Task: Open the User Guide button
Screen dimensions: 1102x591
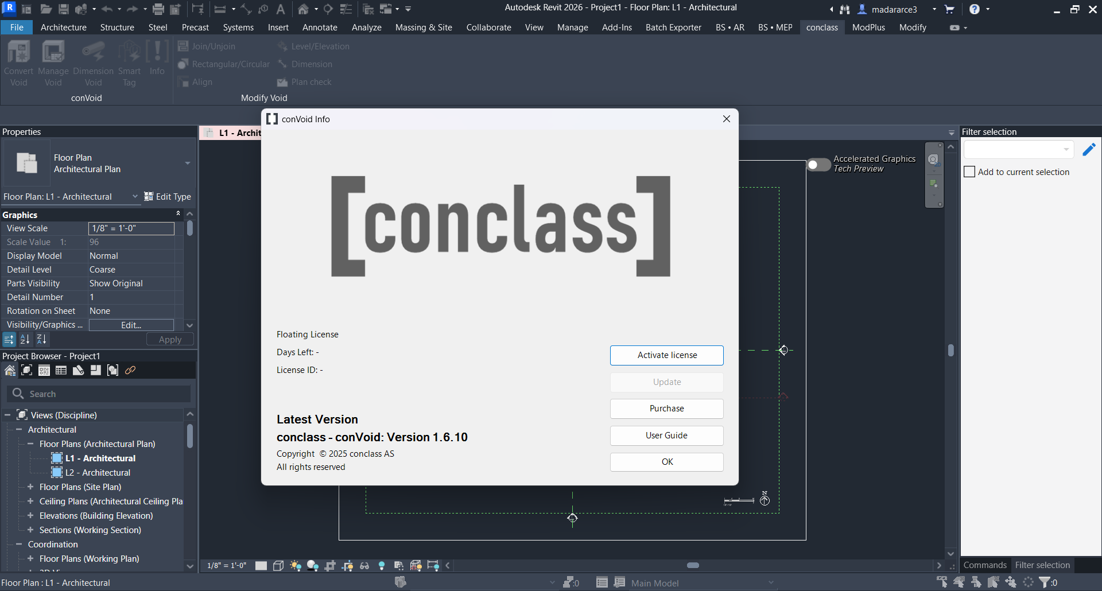Action: 667,436
